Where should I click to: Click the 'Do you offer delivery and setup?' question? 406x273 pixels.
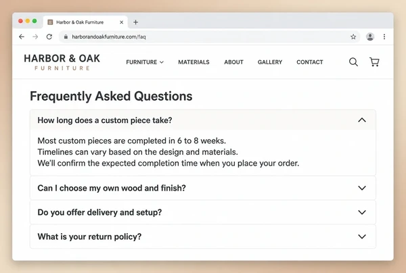click(x=99, y=212)
